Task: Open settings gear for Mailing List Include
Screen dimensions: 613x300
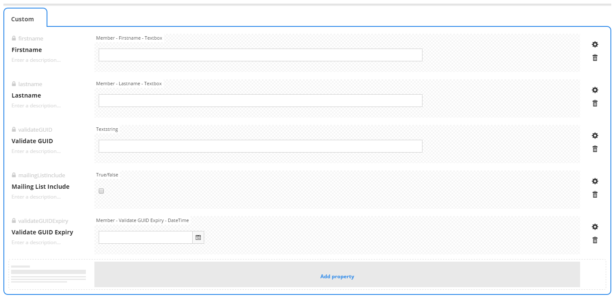Action: [595, 181]
